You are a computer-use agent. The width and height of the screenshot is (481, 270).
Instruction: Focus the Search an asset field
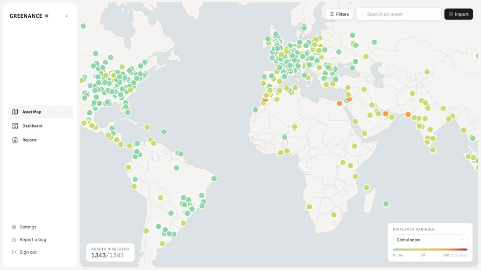[398, 14]
